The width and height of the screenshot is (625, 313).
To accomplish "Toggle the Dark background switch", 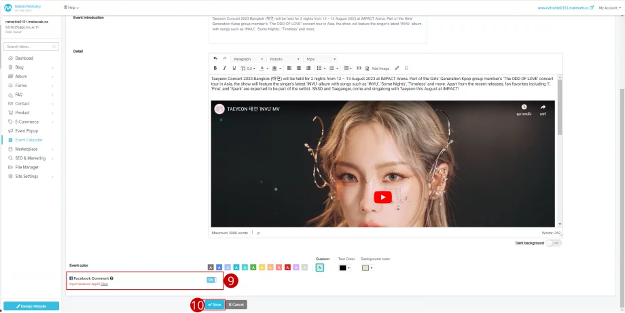I will [553, 243].
